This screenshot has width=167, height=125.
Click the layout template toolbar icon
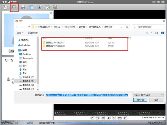pyautogui.click(x=32, y=7)
